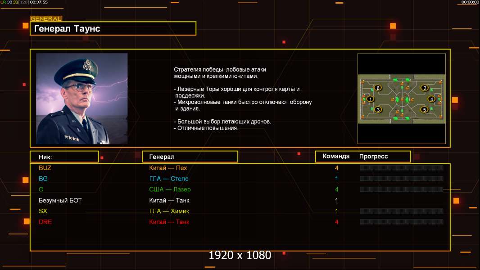Select the 'Генерал Таунс' title field
The image size is (480, 270).
pyautogui.click(x=113, y=28)
